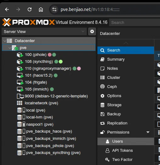
Task: Click the Two Factor key icon
Action: 108,160
